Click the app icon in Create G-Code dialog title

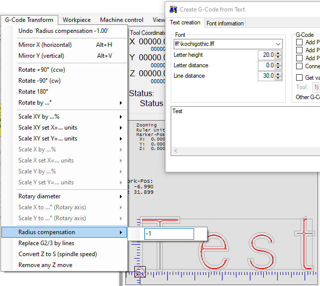pyautogui.click(x=173, y=9)
